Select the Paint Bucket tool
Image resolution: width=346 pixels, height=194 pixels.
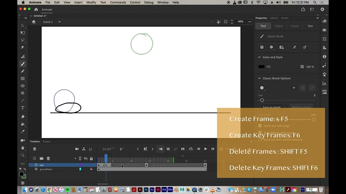[x=23, y=124]
